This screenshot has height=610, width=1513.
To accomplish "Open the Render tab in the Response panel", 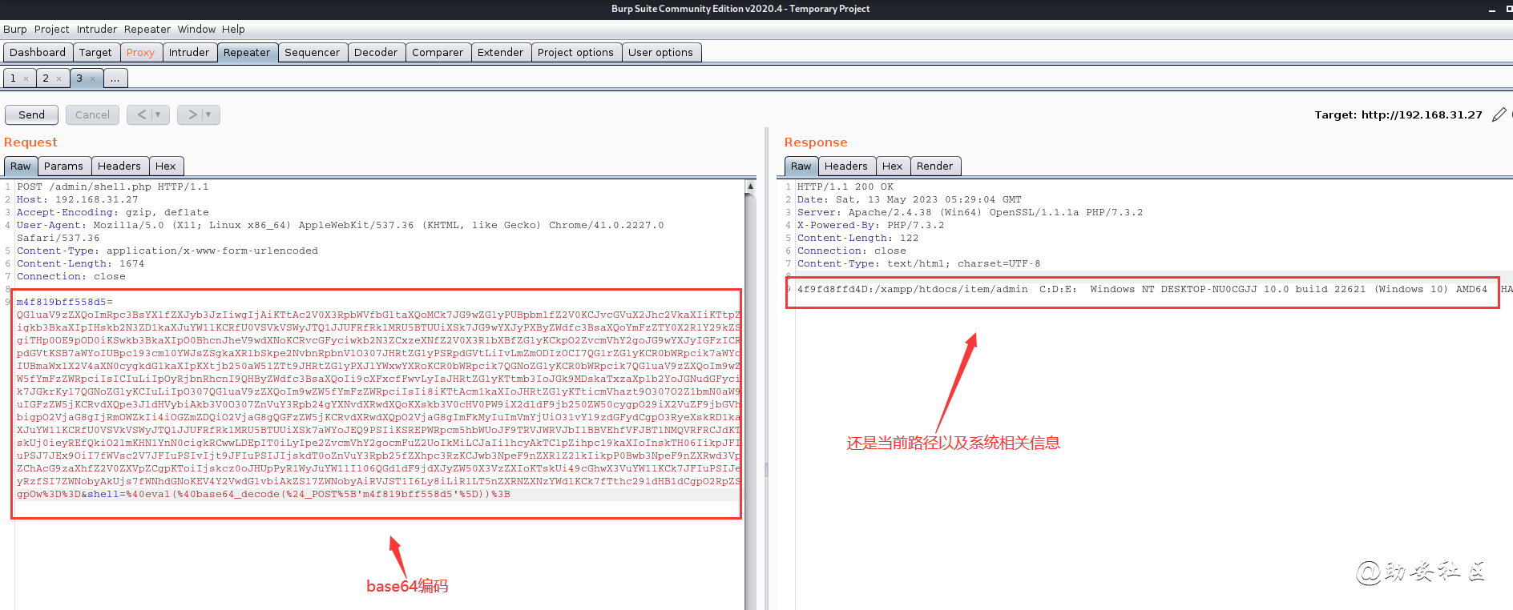I will (935, 166).
